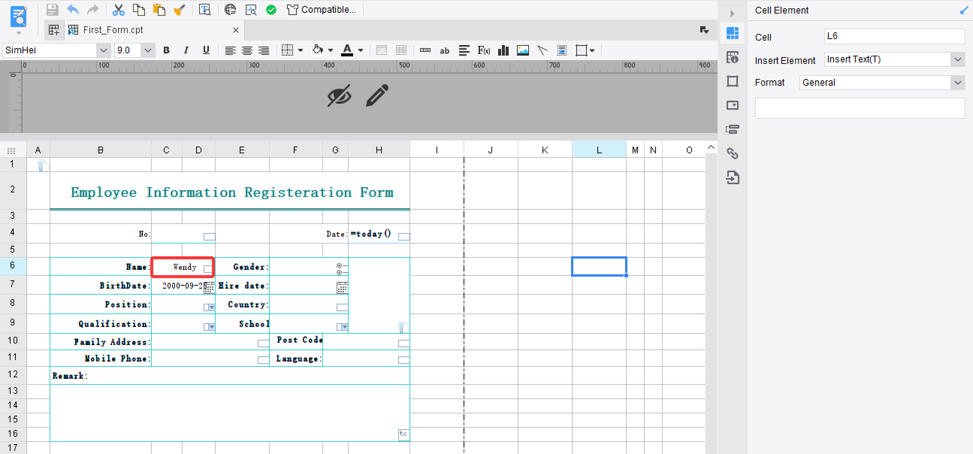The image size is (973, 454).
Task: Open the Hyperlink sidebar panel
Action: tap(733, 154)
